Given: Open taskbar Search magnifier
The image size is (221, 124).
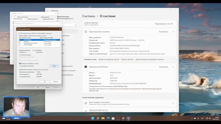Looking at the screenshot, I should click(x=98, y=118).
